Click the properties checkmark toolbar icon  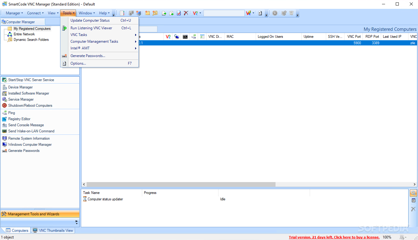coord(179,13)
